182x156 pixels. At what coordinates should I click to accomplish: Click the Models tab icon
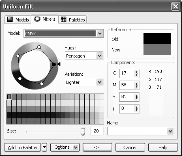(10, 19)
